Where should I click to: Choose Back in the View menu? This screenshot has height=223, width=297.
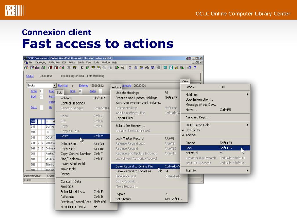click(x=215, y=148)
